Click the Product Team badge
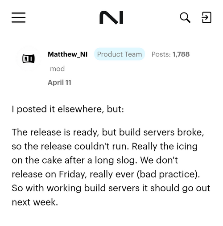The width and height of the screenshot is (223, 226). point(120,54)
